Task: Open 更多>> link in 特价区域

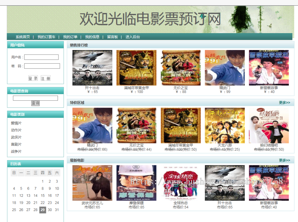Action: click(x=284, y=102)
